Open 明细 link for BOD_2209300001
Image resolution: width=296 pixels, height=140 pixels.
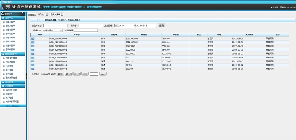tap(33, 50)
